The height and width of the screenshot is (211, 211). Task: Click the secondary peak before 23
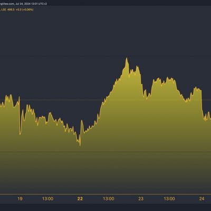click(x=137, y=66)
